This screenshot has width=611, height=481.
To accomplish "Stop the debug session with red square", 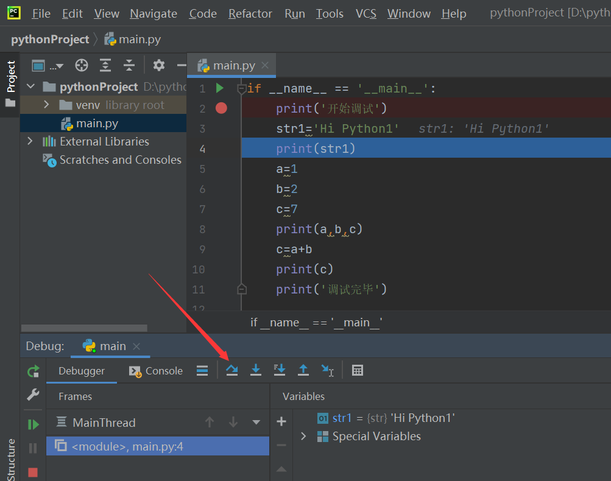I will click(33, 472).
